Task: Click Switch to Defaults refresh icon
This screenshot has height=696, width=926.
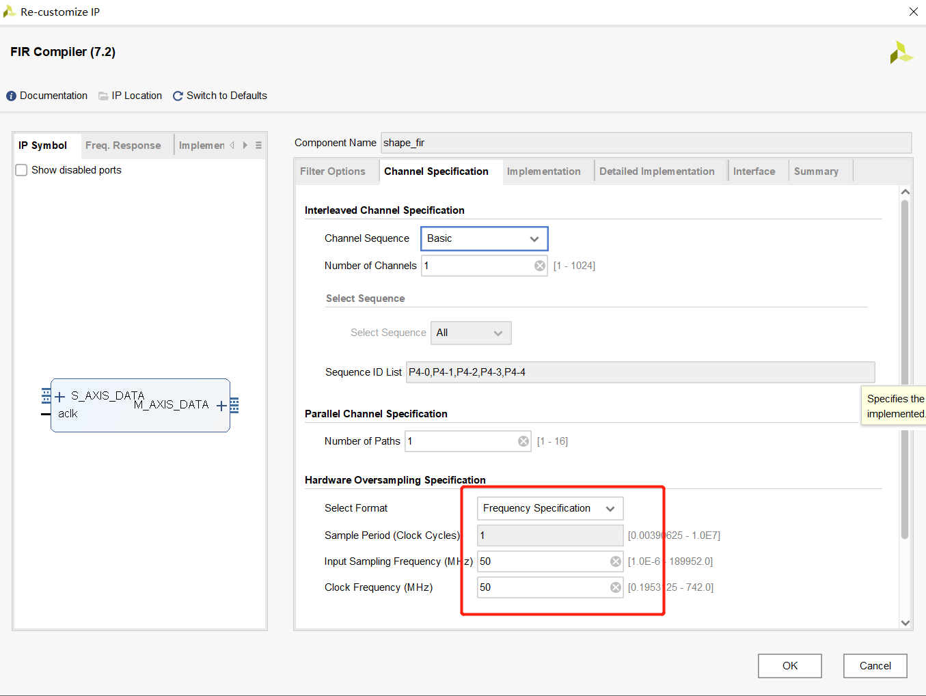Action: click(178, 96)
